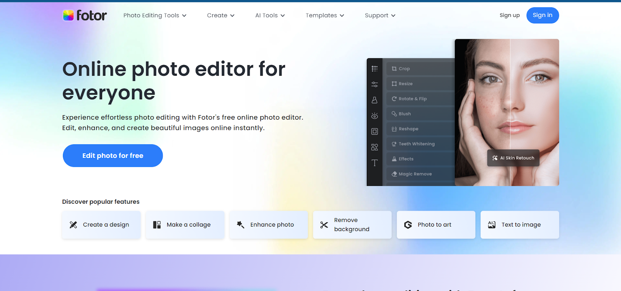Click the Magic Remove label
The height and width of the screenshot is (291, 621).
tap(415, 174)
